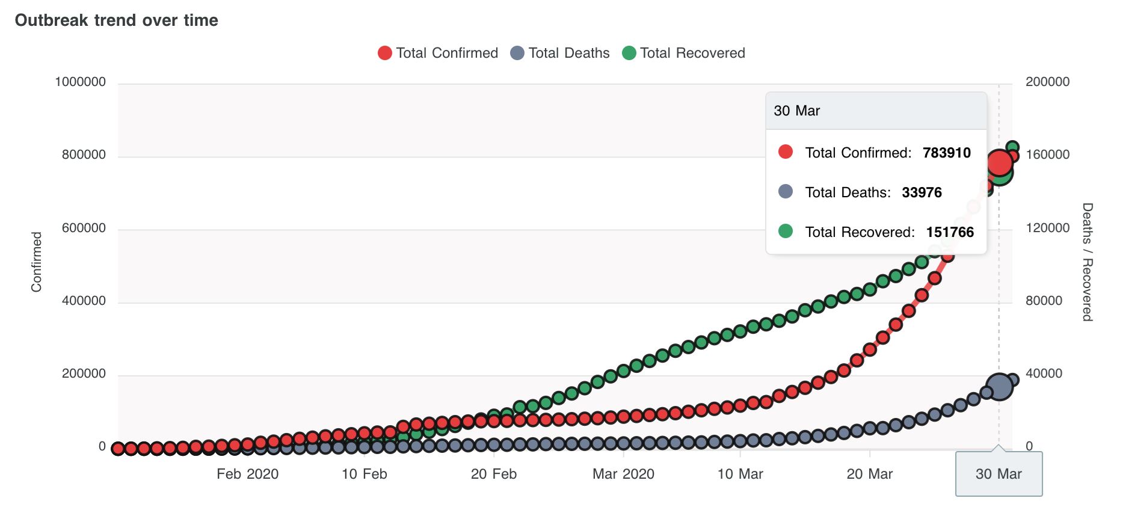Hide the Total Deaths series label
Screen dimensions: 1126x516
pyautogui.click(x=569, y=54)
